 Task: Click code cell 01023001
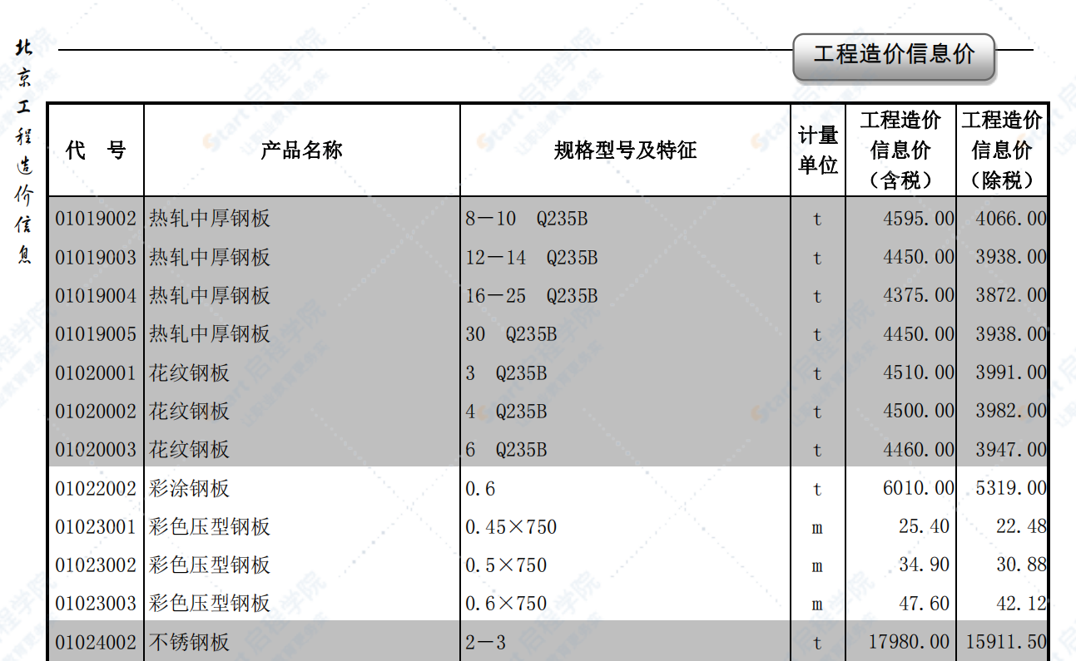click(96, 527)
